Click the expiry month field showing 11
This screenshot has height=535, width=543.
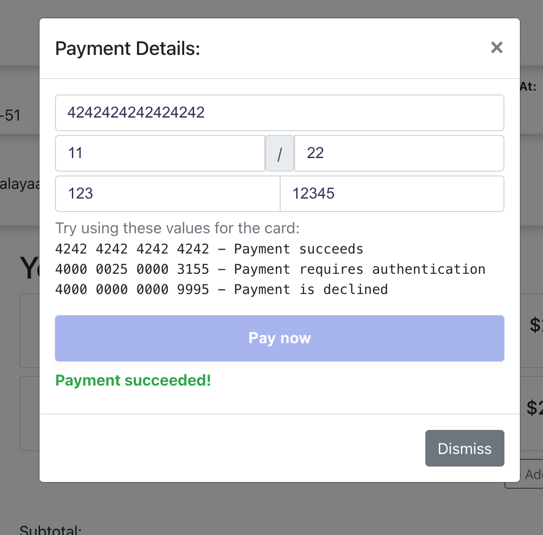point(160,153)
